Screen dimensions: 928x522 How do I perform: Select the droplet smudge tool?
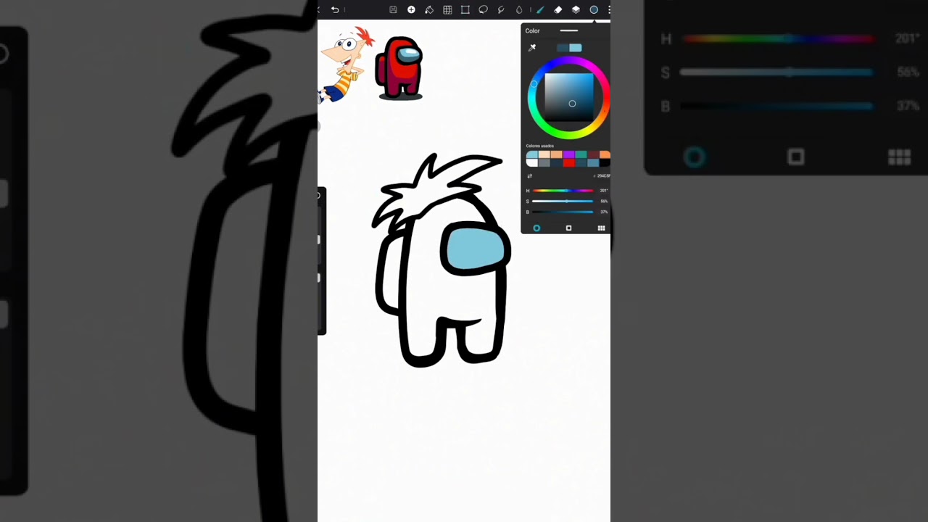519,9
